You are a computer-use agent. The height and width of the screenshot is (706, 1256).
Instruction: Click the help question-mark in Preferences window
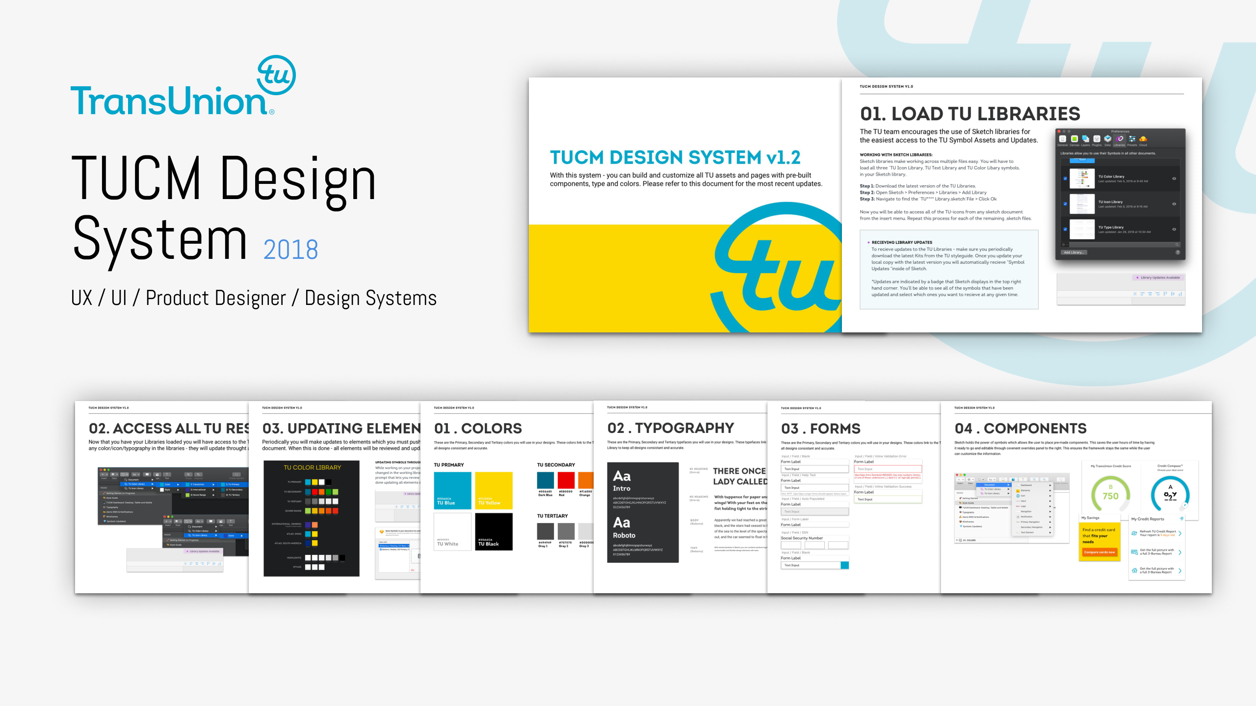pos(1178,252)
